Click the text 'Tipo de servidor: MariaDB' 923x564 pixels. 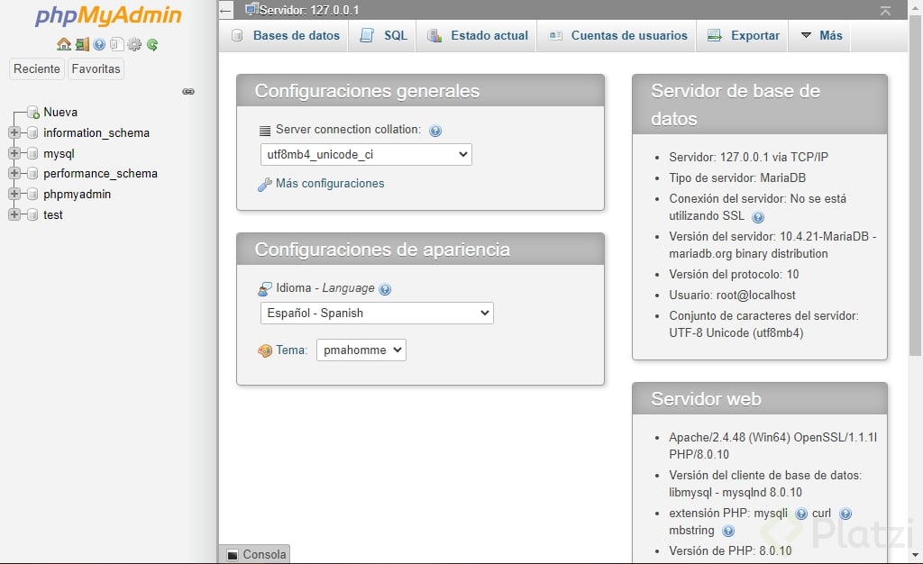tap(737, 177)
